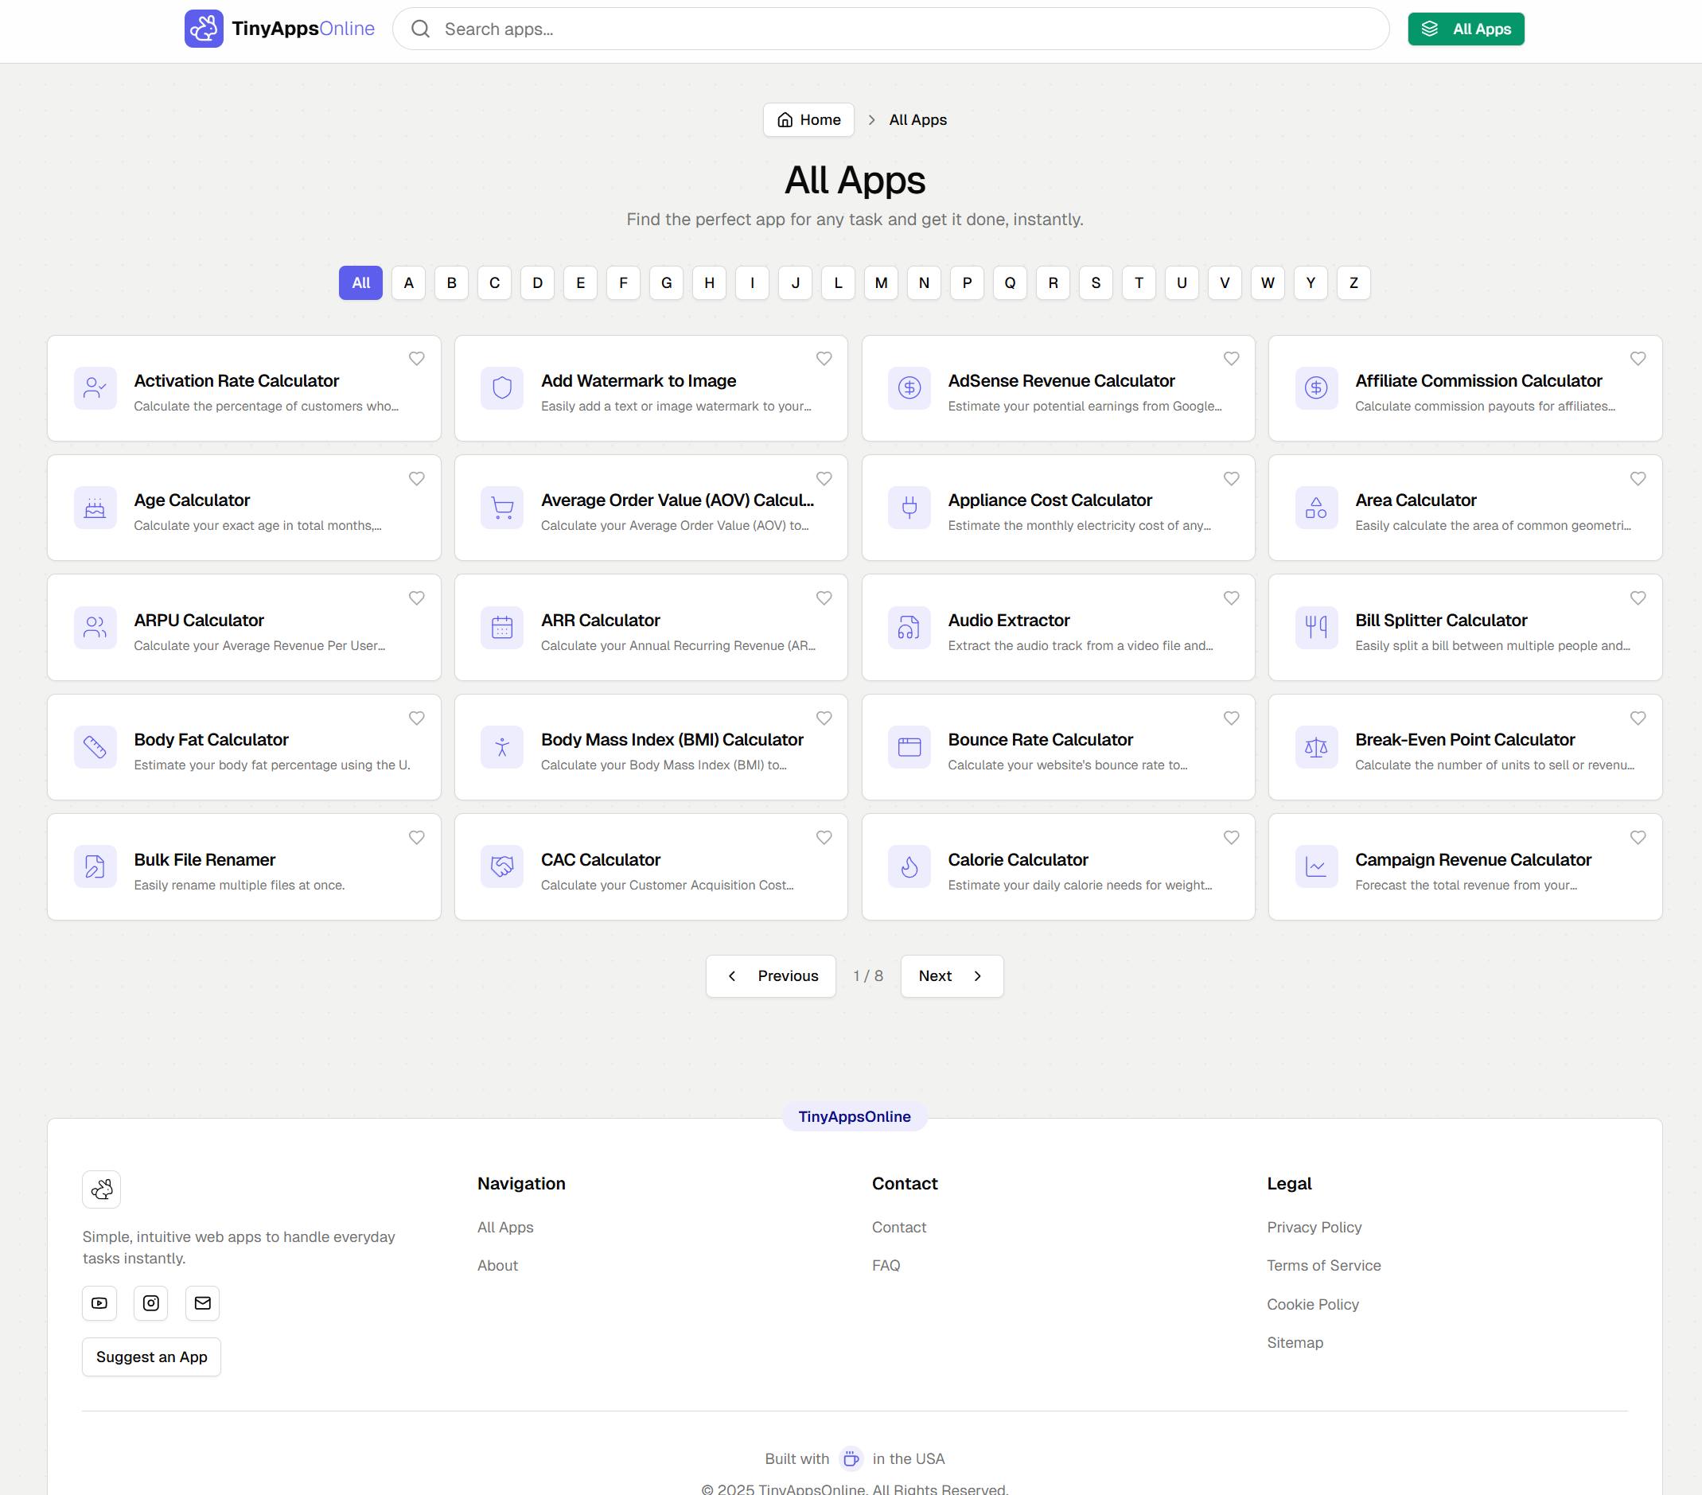Toggle the heart on Body Fat Calculator
The width and height of the screenshot is (1702, 1495).
pos(416,718)
